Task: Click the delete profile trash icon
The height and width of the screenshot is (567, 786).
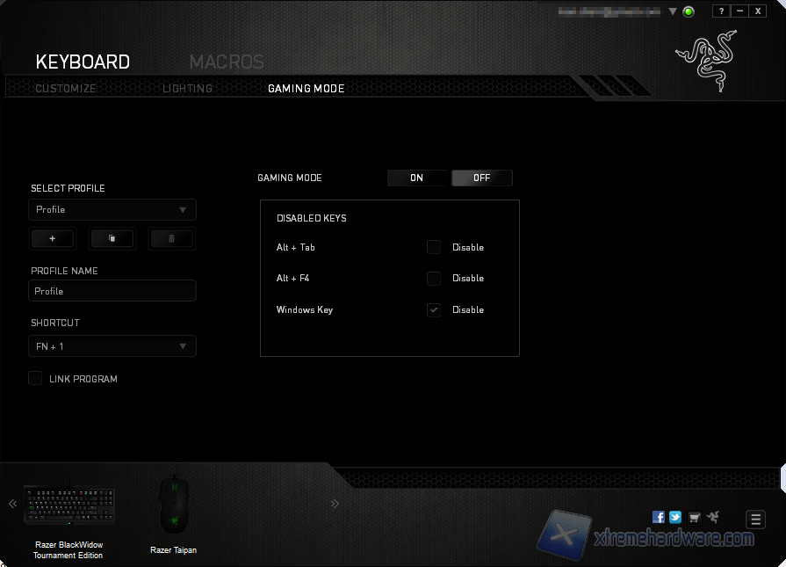Action: (171, 238)
